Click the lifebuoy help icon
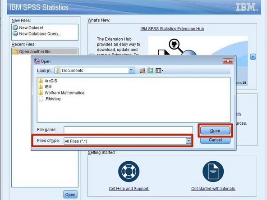The height and width of the screenshot is (200, 267). [x=129, y=172]
